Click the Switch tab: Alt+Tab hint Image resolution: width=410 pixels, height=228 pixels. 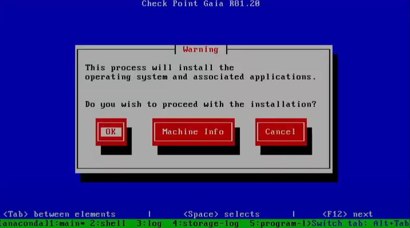(x=361, y=223)
